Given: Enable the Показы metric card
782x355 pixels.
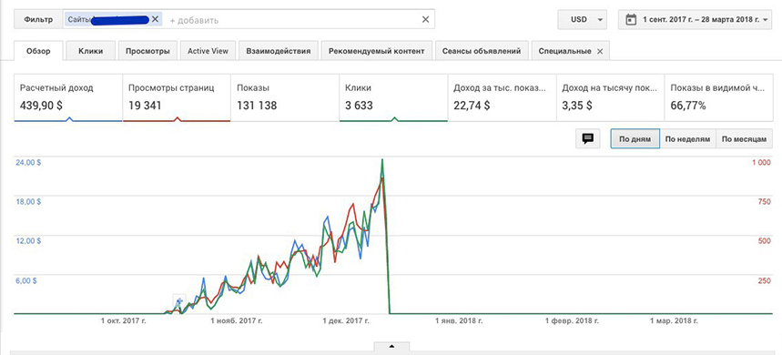Looking at the screenshot, I should click(285, 98).
